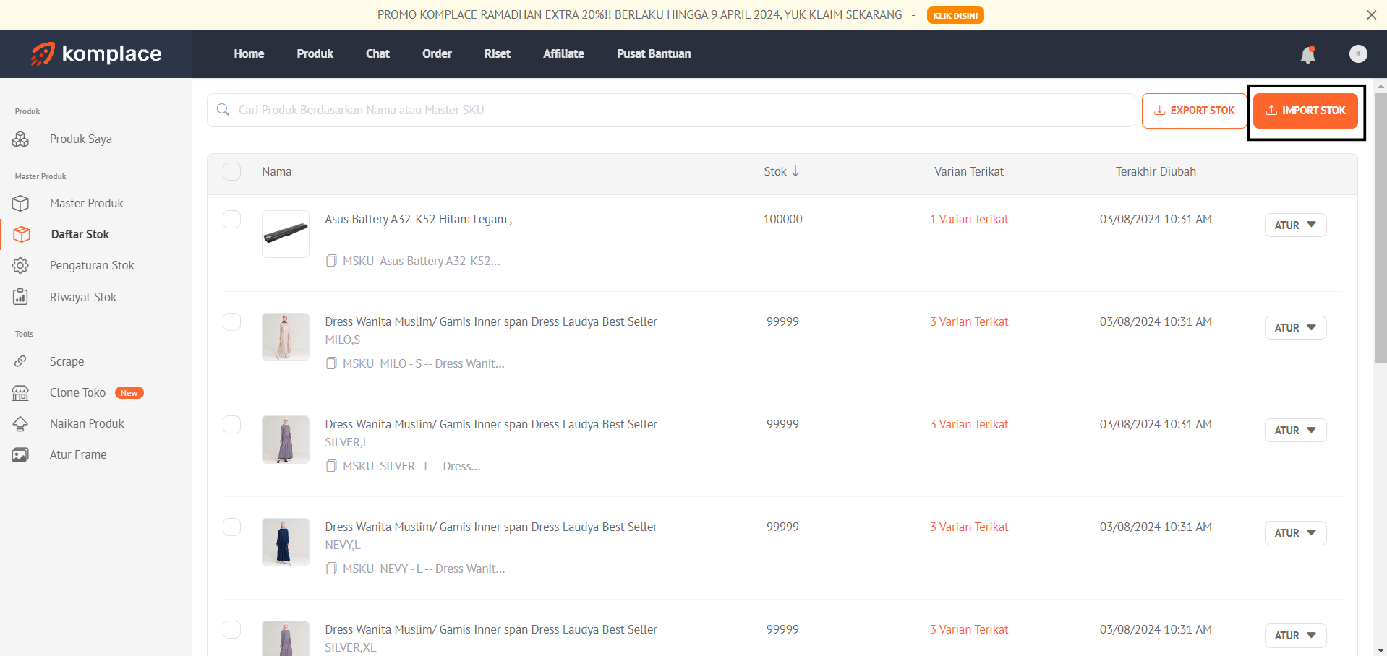The width and height of the screenshot is (1387, 656).
Task: Click the Produk Saya cubes icon
Action: coord(20,139)
